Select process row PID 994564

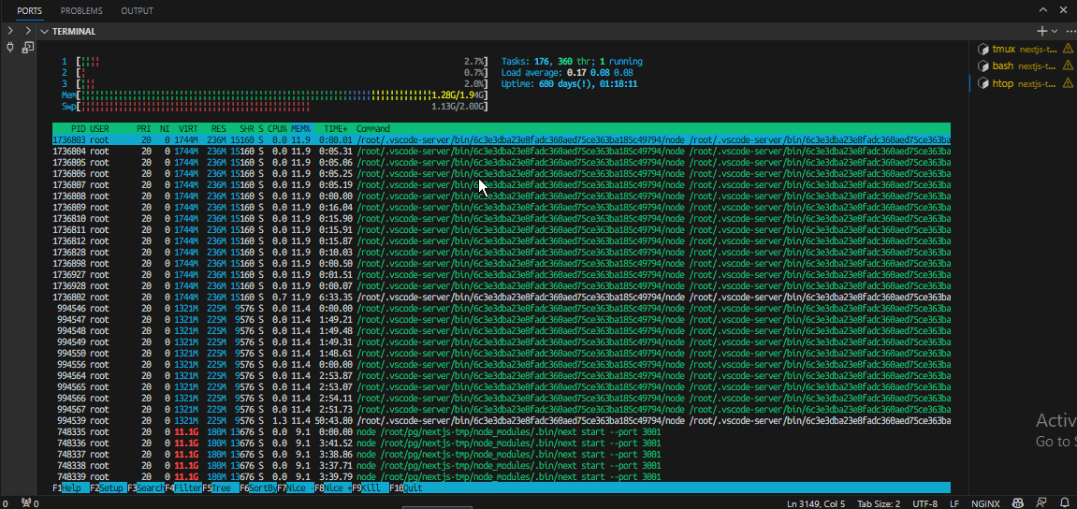pos(502,375)
